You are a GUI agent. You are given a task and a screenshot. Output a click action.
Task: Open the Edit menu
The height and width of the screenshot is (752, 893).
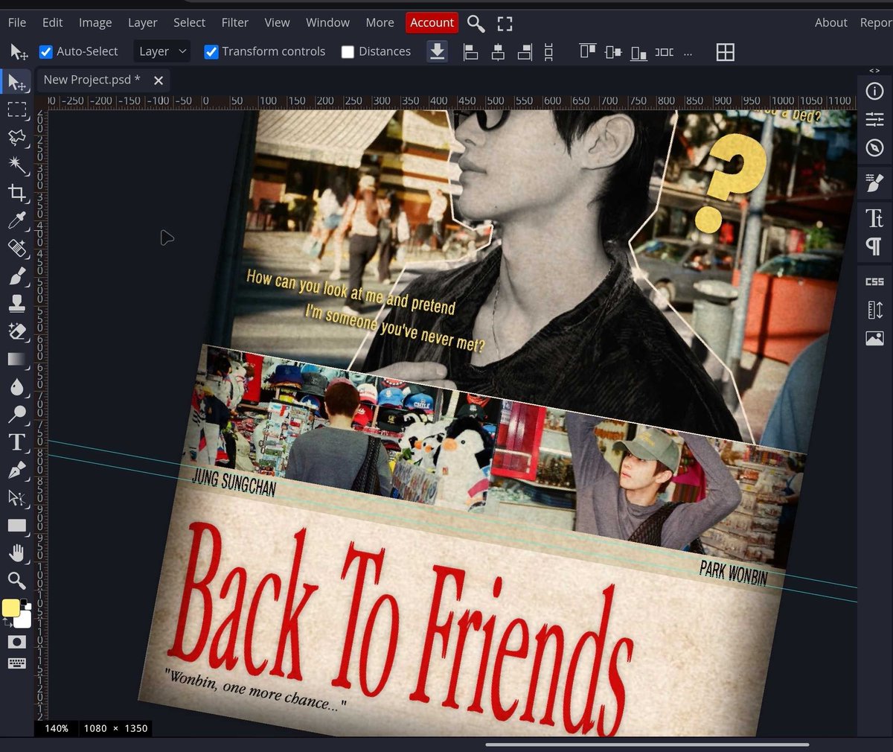coord(52,22)
